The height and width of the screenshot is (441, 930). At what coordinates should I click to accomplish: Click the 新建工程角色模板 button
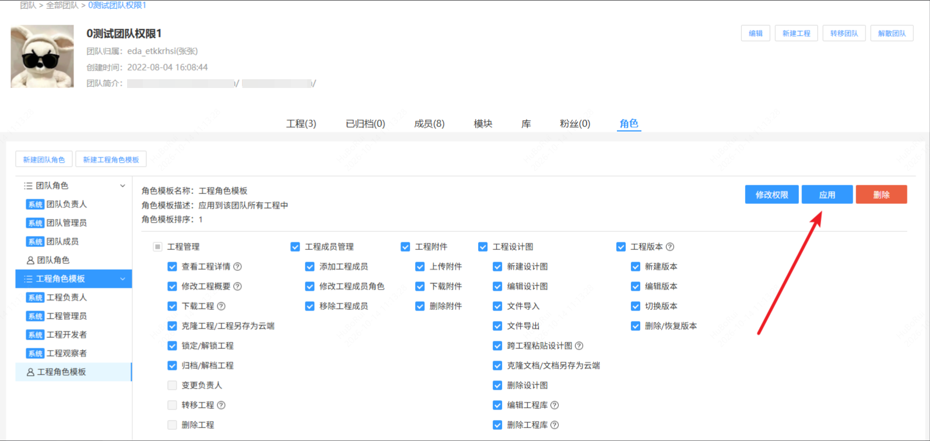point(111,160)
